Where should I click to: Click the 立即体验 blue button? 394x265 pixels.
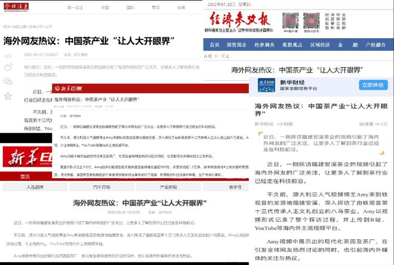tap(373, 85)
